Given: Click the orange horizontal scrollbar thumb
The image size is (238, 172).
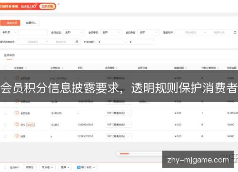Looking at the screenshot, I should (x=124, y=153).
